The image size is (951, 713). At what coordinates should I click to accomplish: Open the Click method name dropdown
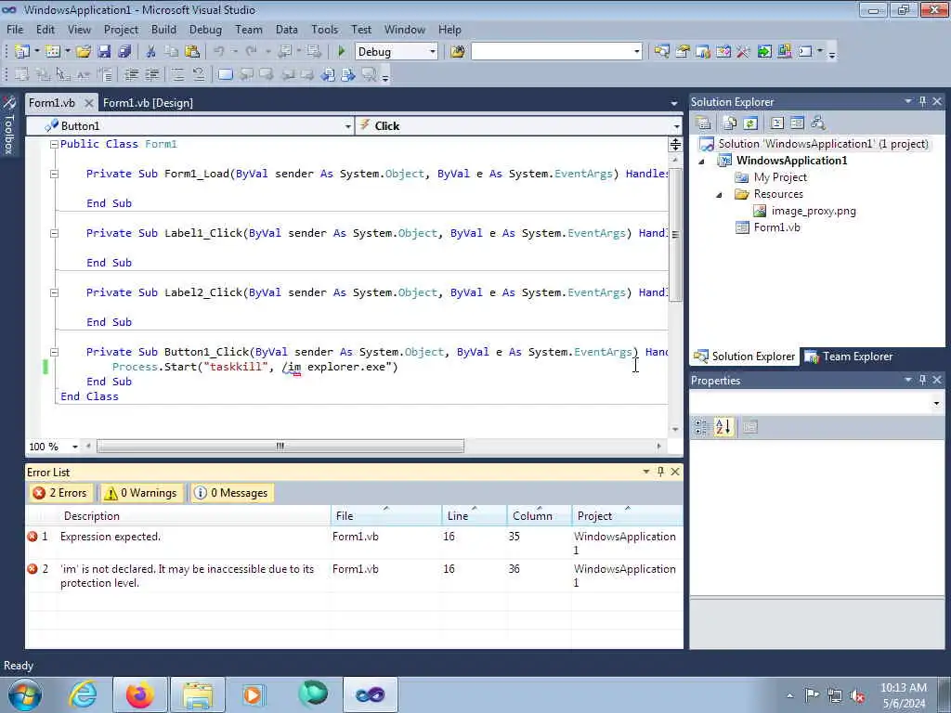point(676,126)
